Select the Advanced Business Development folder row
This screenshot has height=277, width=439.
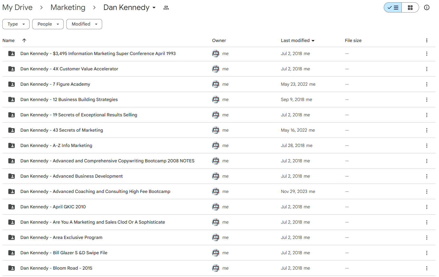(x=219, y=176)
